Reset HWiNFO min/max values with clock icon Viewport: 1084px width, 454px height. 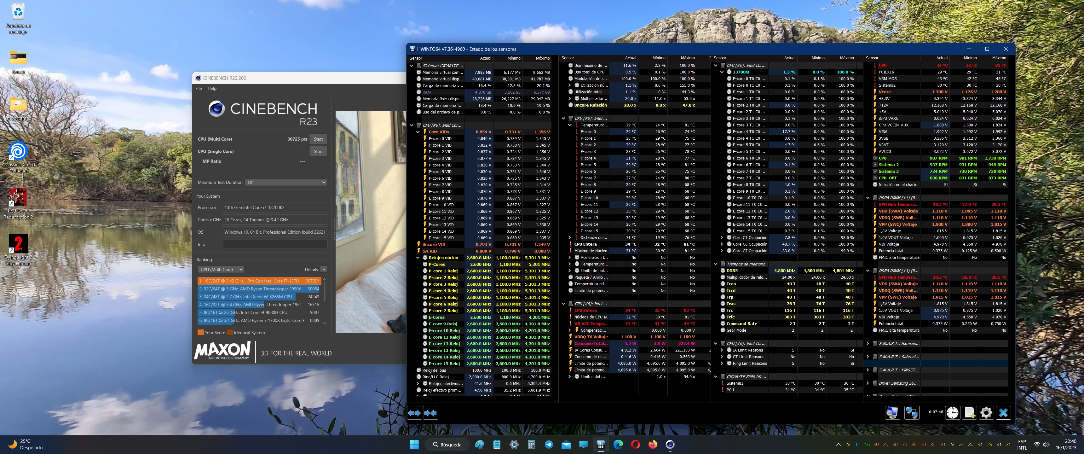953,413
